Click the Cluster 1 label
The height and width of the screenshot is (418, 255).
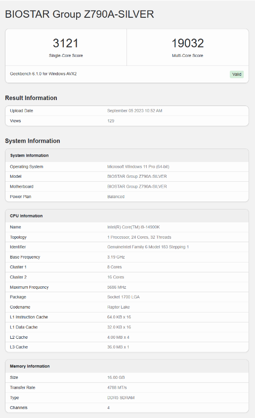(x=18, y=267)
